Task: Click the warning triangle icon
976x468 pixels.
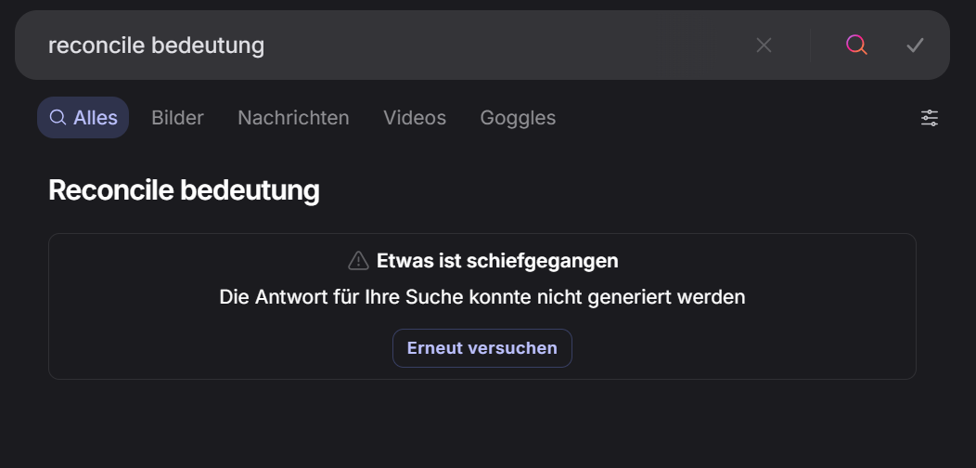Action: tap(358, 261)
